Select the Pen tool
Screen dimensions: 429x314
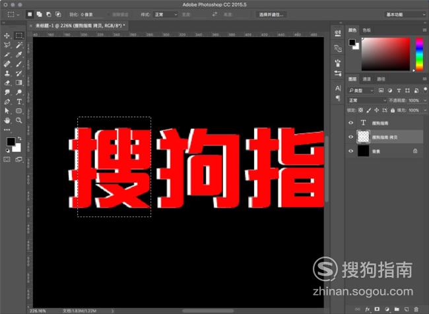click(x=7, y=102)
